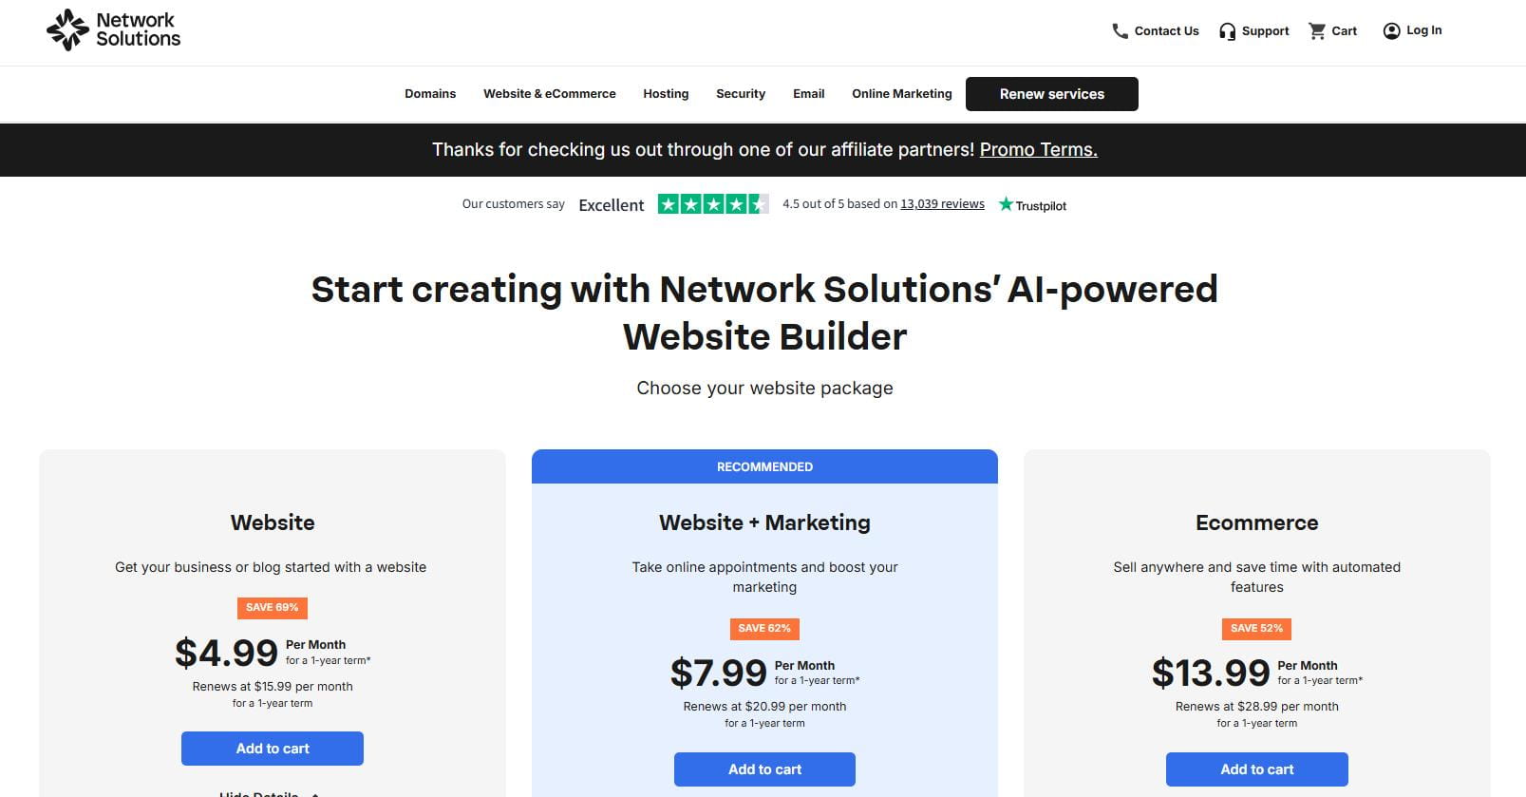
Task: Expand the Security menu
Action: 741,94
